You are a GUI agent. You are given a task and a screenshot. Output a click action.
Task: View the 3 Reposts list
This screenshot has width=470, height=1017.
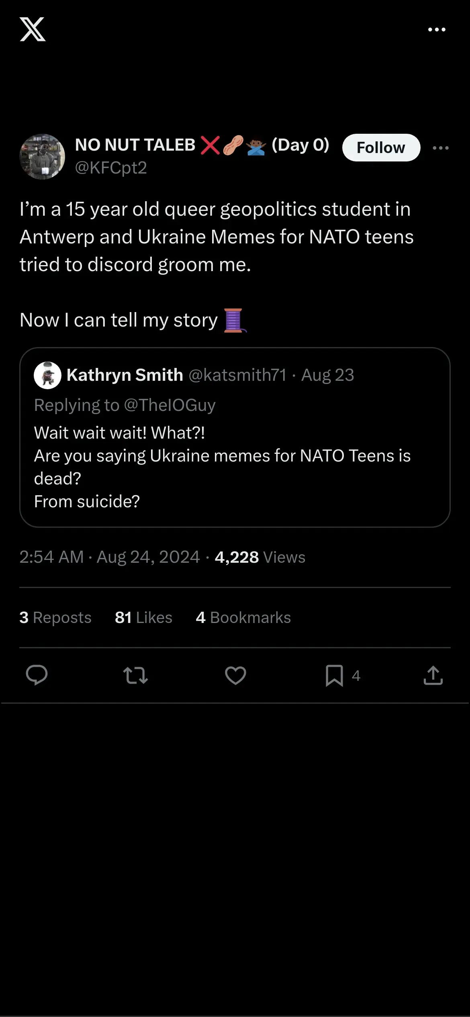[x=55, y=617]
